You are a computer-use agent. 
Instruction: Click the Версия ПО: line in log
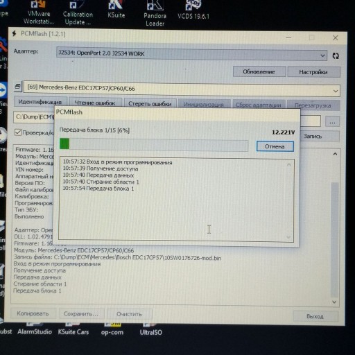[x=30, y=183]
